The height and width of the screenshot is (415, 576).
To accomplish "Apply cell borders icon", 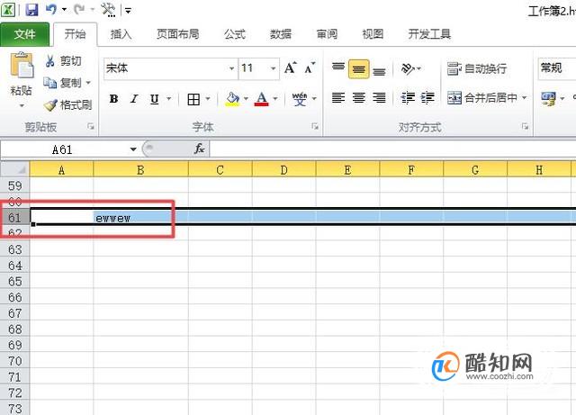I will pos(193,98).
